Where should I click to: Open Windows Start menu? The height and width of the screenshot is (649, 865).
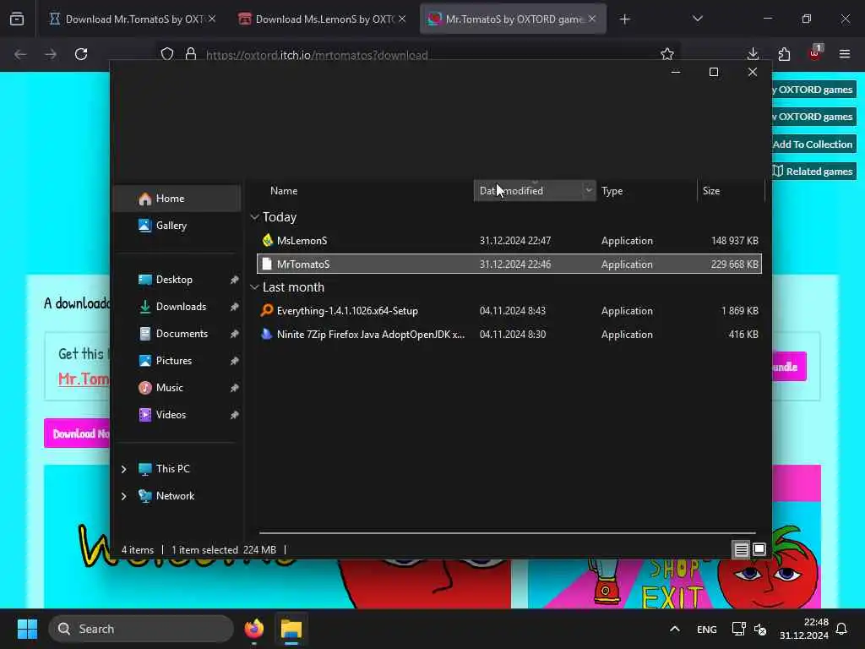pyautogui.click(x=27, y=629)
